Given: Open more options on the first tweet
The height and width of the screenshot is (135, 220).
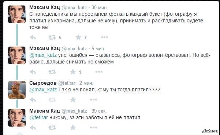Looking at the screenshot, I should point(104,37).
